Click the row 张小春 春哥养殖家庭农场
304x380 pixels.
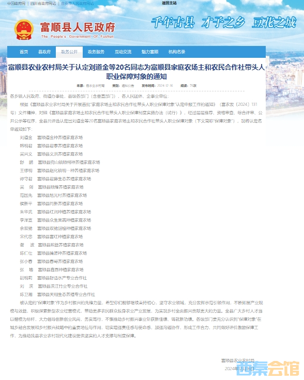click(51, 261)
